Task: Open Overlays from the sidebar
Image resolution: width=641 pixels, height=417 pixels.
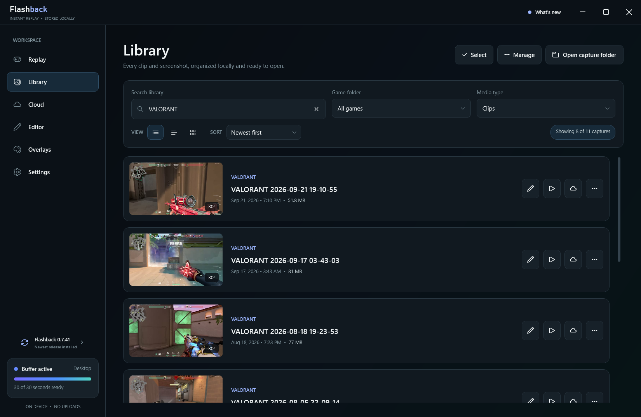Action: click(53, 150)
